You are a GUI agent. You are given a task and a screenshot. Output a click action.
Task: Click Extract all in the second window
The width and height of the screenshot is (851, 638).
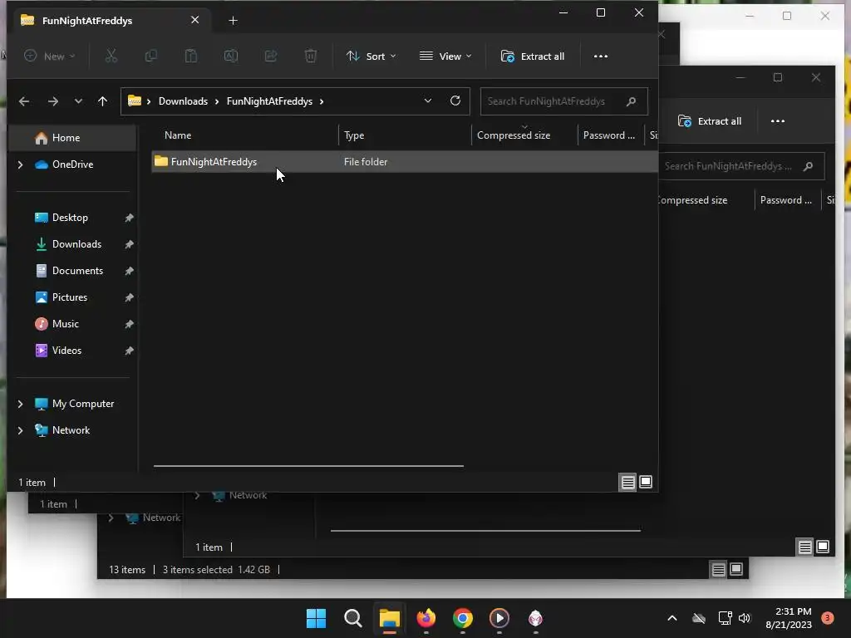[710, 121]
